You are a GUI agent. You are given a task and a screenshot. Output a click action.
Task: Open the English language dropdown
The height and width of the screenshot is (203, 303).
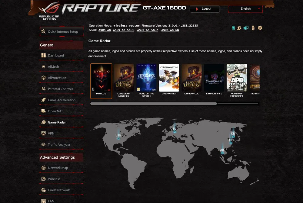click(x=245, y=9)
